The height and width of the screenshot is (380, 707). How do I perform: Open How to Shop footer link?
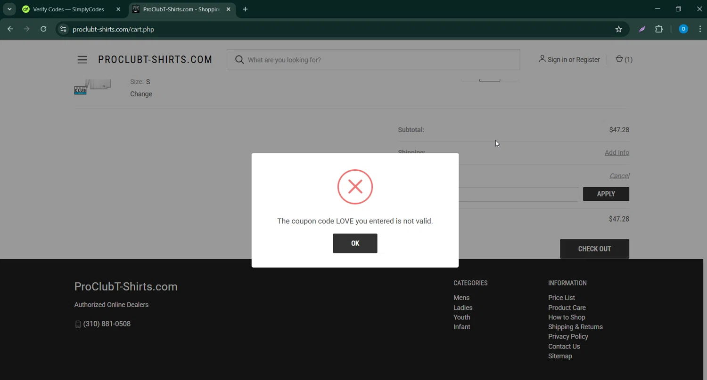point(567,317)
